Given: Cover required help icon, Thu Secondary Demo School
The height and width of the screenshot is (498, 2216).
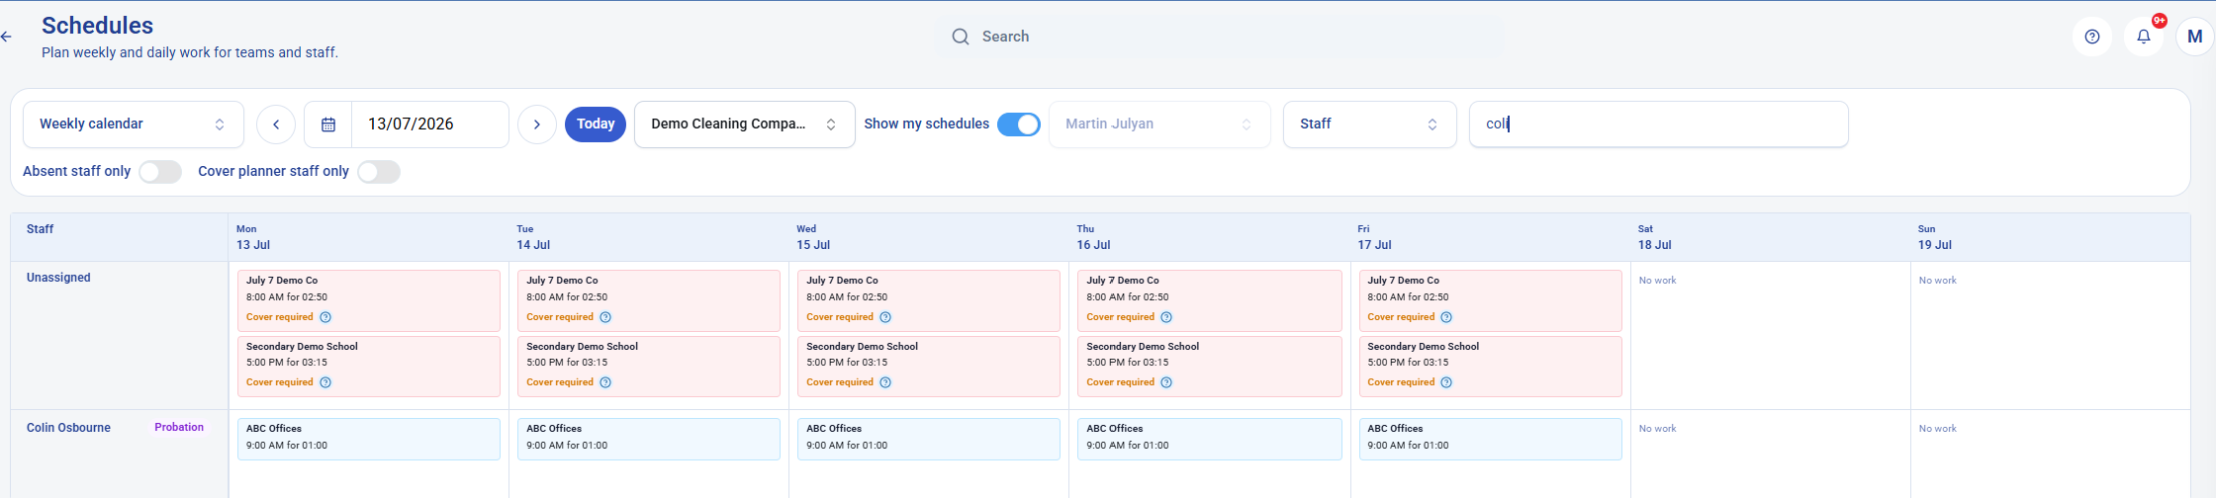Looking at the screenshot, I should [x=1166, y=382].
